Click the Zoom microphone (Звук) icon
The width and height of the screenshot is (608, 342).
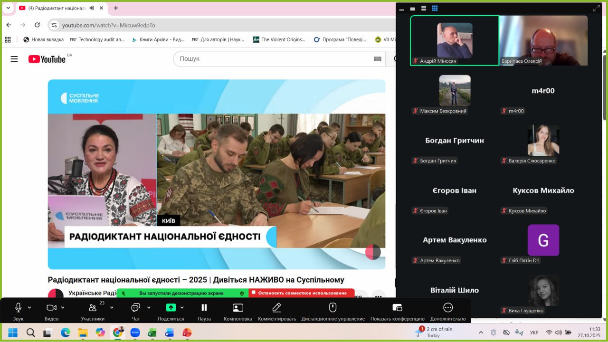pyautogui.click(x=18, y=308)
